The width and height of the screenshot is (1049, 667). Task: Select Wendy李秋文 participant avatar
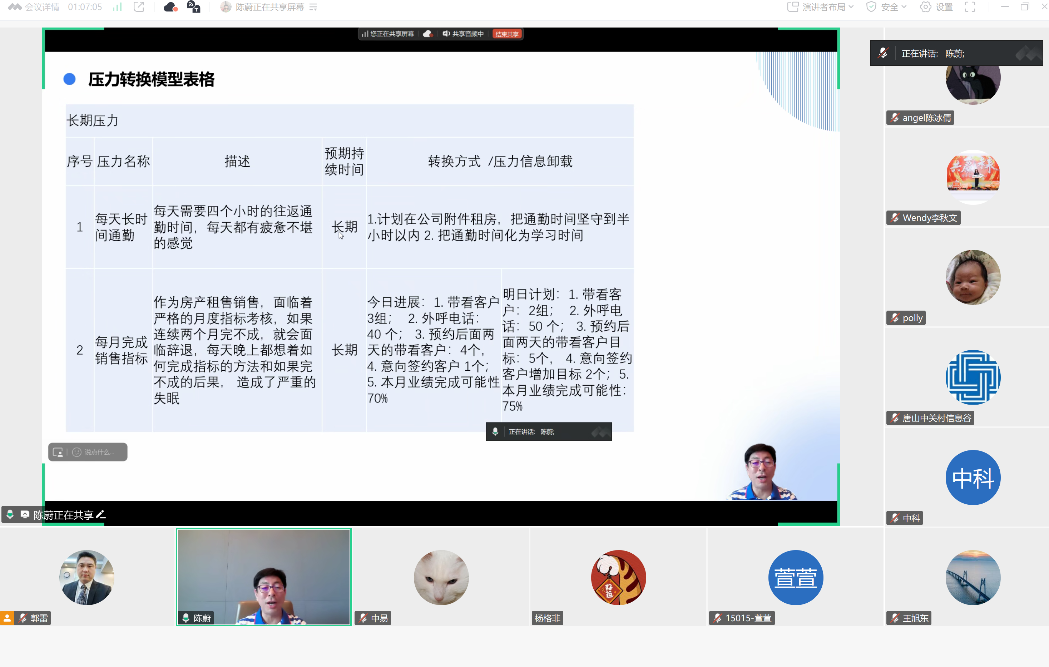973,177
